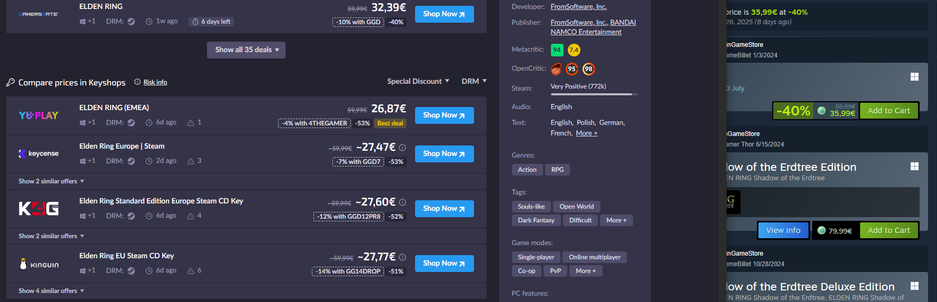Image resolution: width=937 pixels, height=302 pixels.
Task: Click the price info icon next to ~27,77€
Action: click(x=402, y=257)
